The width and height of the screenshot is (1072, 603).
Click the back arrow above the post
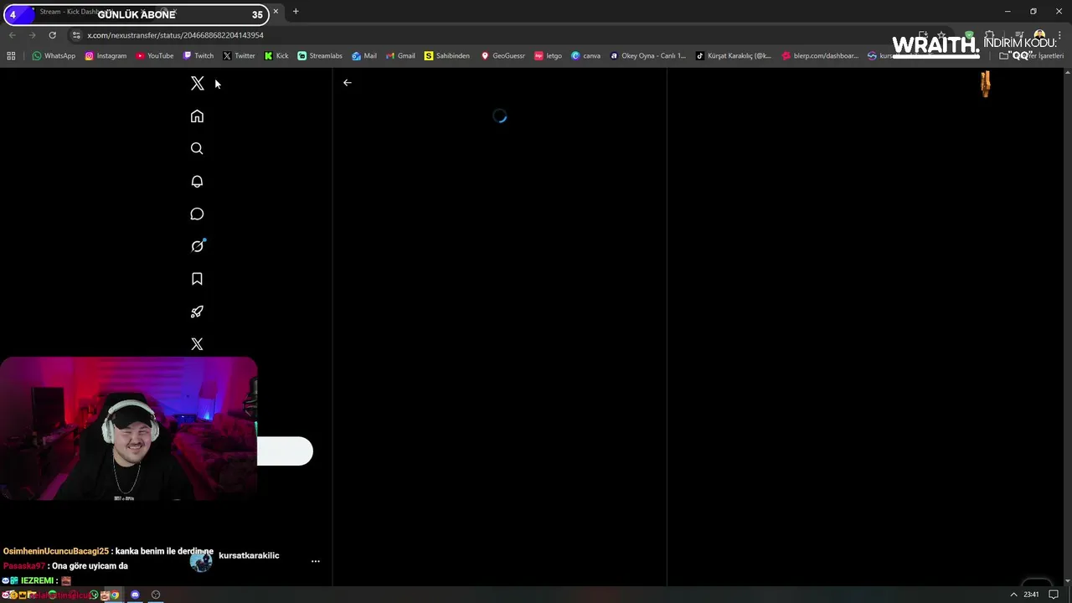click(x=347, y=83)
